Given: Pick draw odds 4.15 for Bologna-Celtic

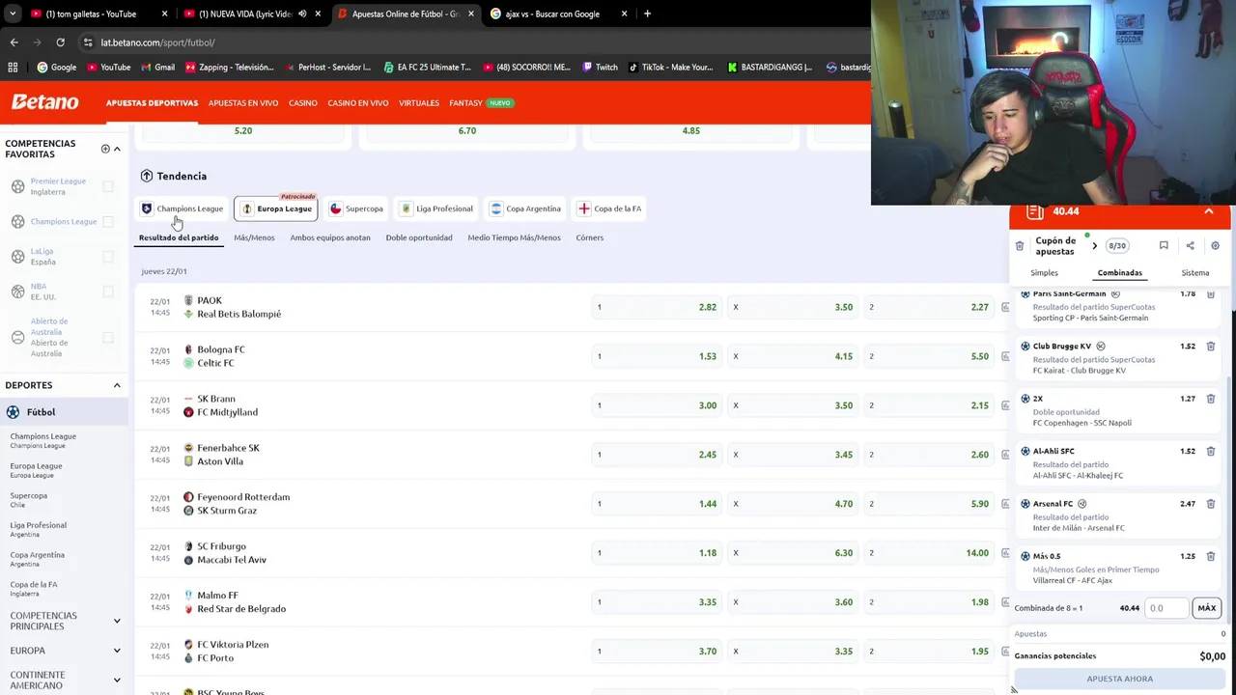Looking at the screenshot, I should click(793, 356).
